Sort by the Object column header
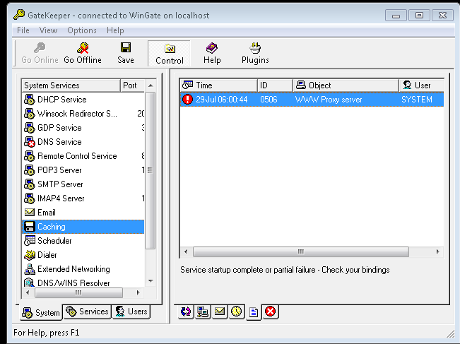Screen dimensions: 460x344 point(346,85)
